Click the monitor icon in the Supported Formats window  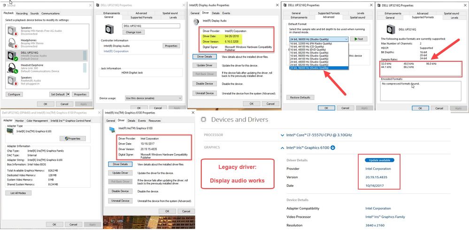(391, 29)
